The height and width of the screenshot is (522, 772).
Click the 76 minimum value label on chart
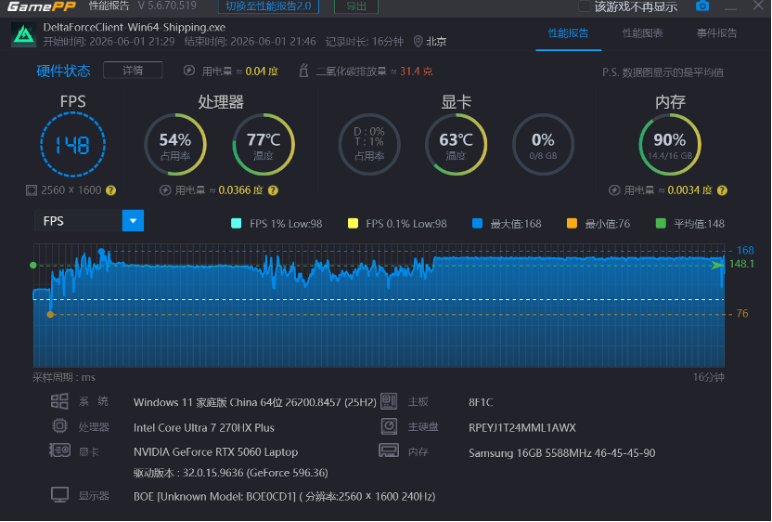[x=742, y=314]
